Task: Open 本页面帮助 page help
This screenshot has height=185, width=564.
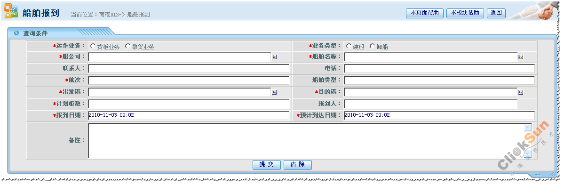Action: click(424, 13)
